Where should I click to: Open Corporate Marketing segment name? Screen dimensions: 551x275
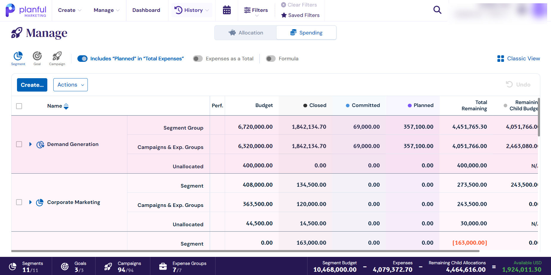[x=74, y=202]
